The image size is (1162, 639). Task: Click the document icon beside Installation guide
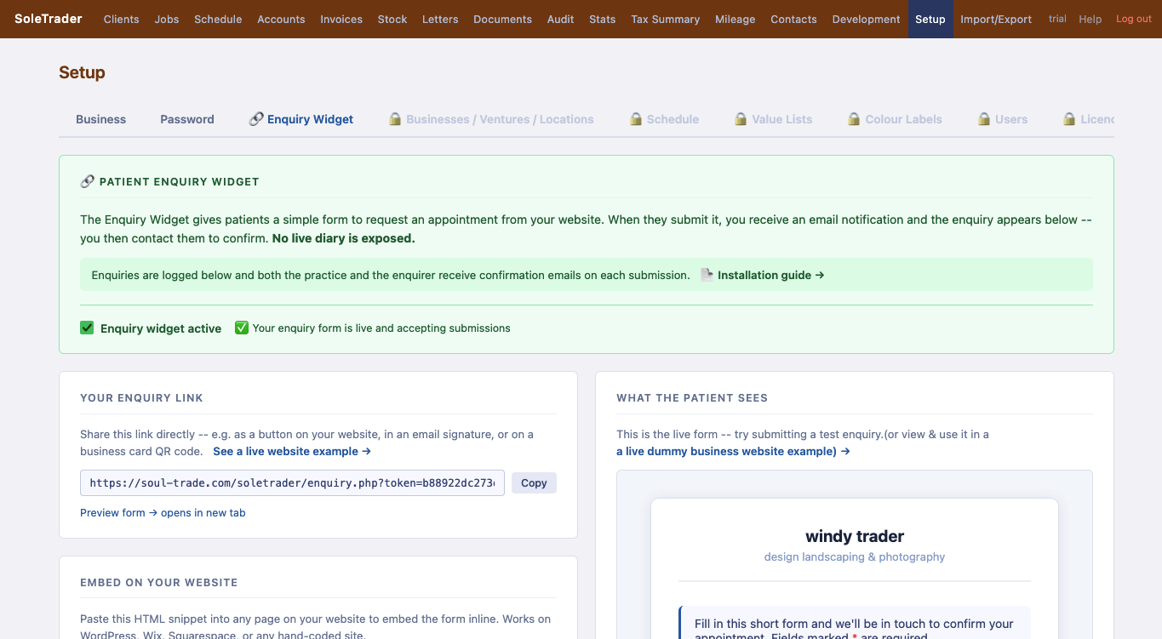coord(707,275)
